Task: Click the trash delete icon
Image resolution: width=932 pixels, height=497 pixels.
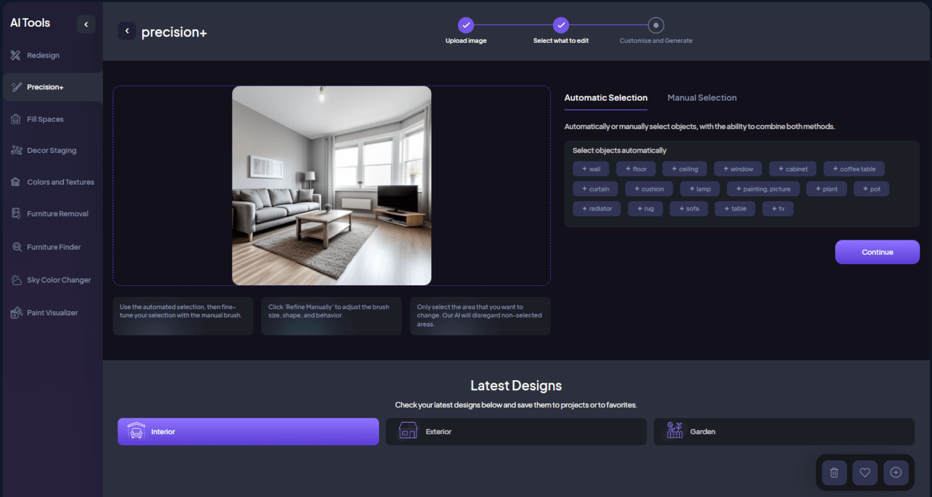Action: point(834,473)
